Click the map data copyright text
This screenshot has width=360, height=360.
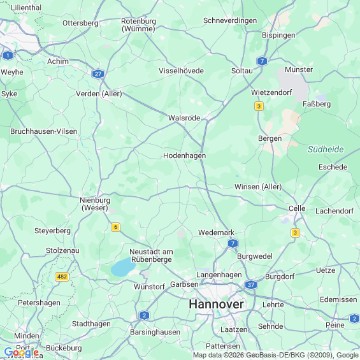click(276, 355)
